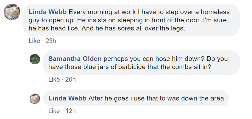Open the 23h timestamp permalink
This screenshot has width=252, height=119.
coord(51,41)
